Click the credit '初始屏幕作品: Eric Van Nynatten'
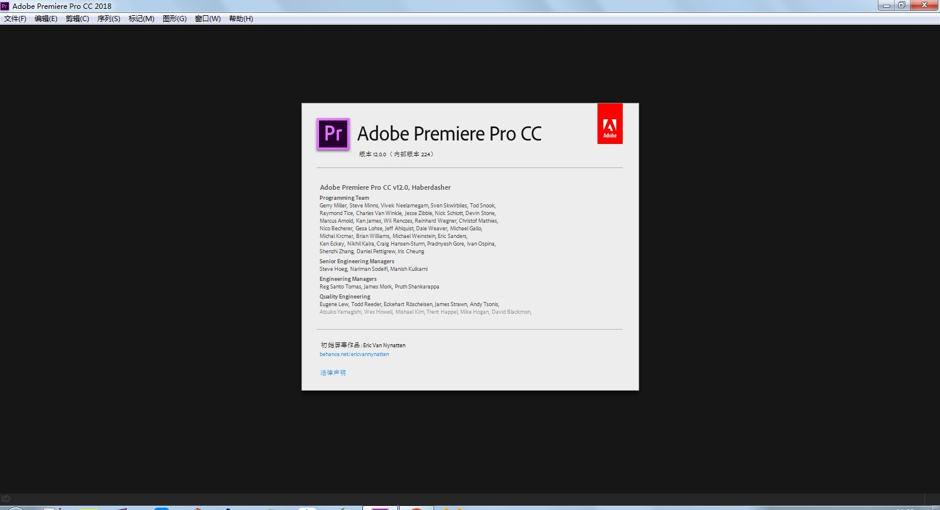This screenshot has height=510, width=940. point(363,345)
